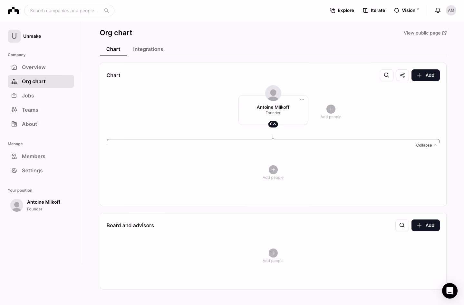Collapse the org chart tree
This screenshot has height=305, width=464.
click(x=426, y=145)
